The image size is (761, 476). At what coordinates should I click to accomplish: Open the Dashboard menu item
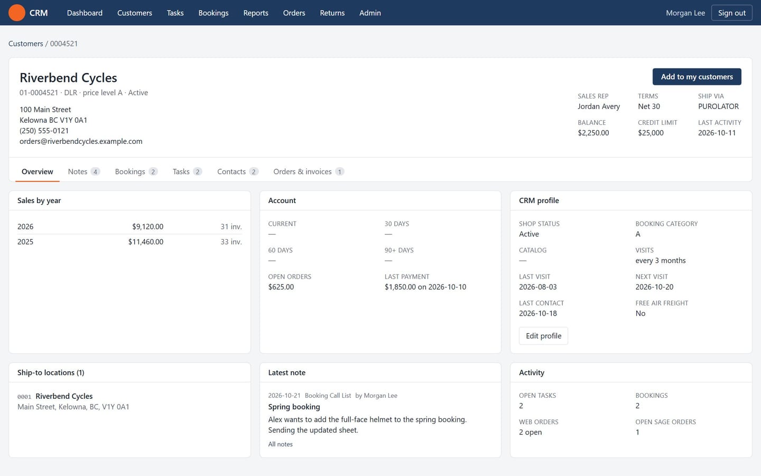[85, 13]
